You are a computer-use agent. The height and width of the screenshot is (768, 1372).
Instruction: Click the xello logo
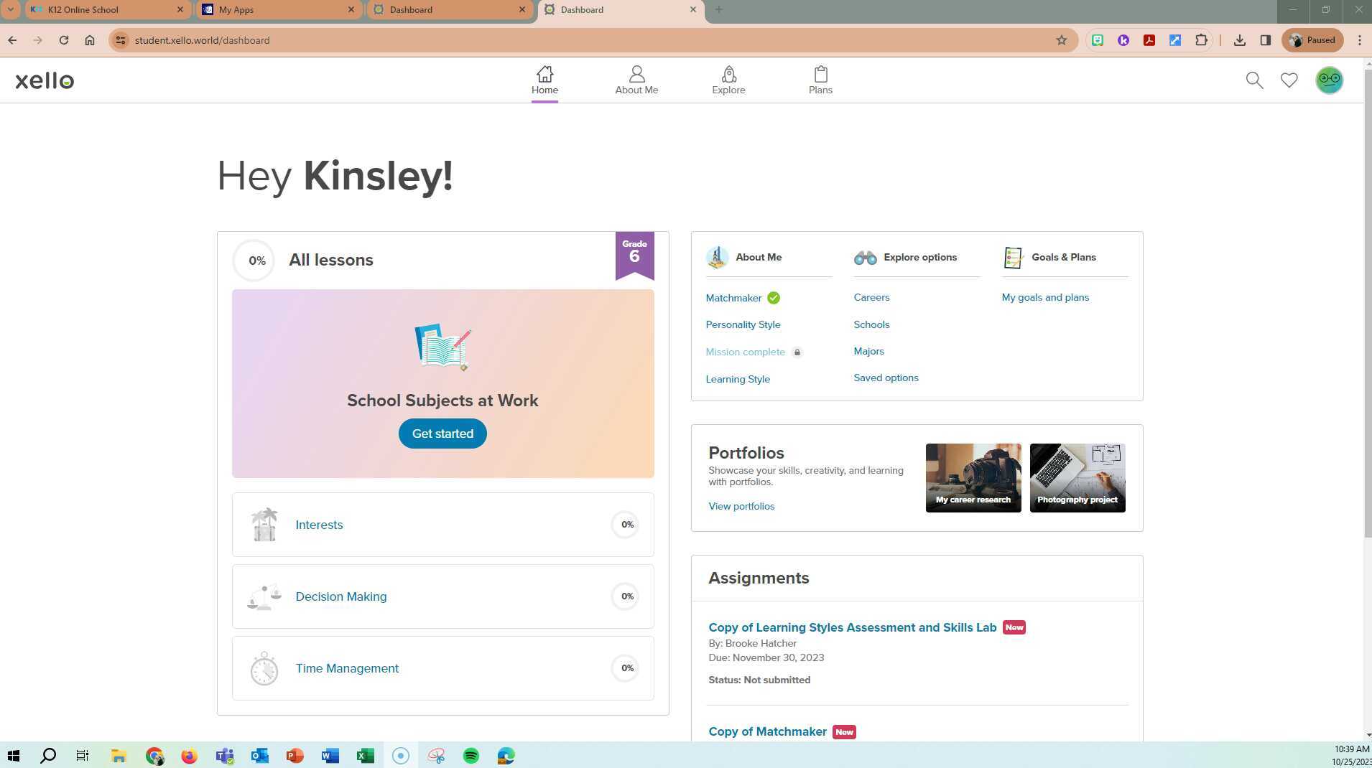pyautogui.click(x=44, y=80)
